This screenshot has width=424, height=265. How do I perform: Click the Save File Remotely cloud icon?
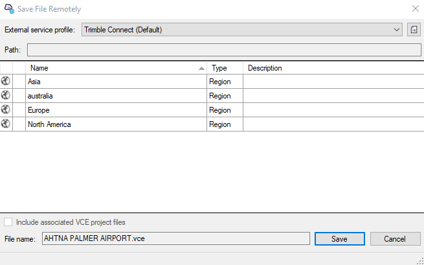pos(10,8)
